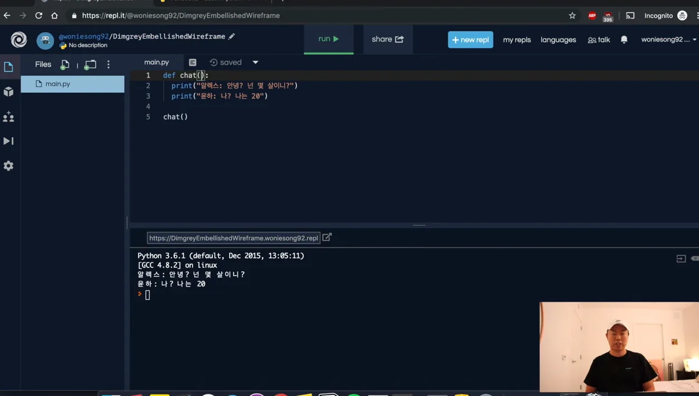Click the 'Python 3.6.1' console output line
The width and height of the screenshot is (699, 396).
pos(221,256)
